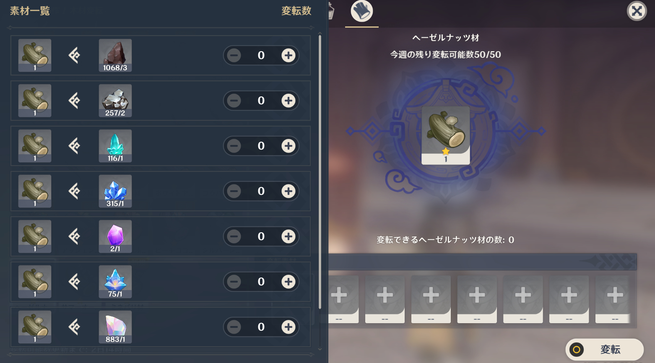655x363 pixels.
Task: Increase conversion count for 1068/3 ore row
Action: [289, 55]
